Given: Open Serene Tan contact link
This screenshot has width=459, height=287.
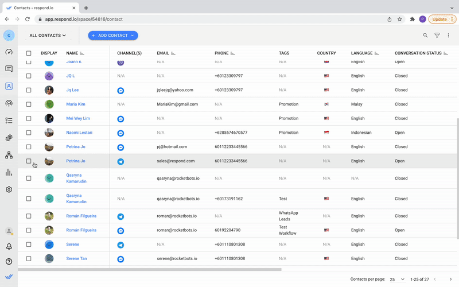Looking at the screenshot, I should (76, 259).
